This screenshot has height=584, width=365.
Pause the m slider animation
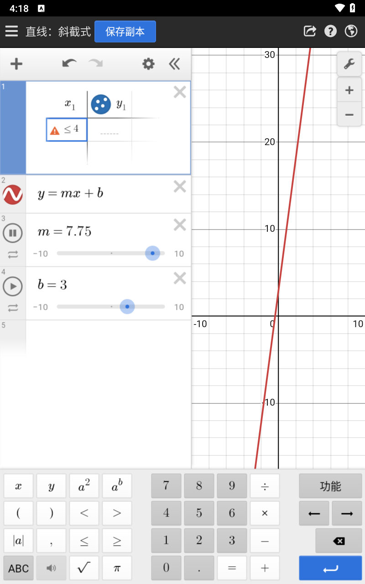pos(13,234)
